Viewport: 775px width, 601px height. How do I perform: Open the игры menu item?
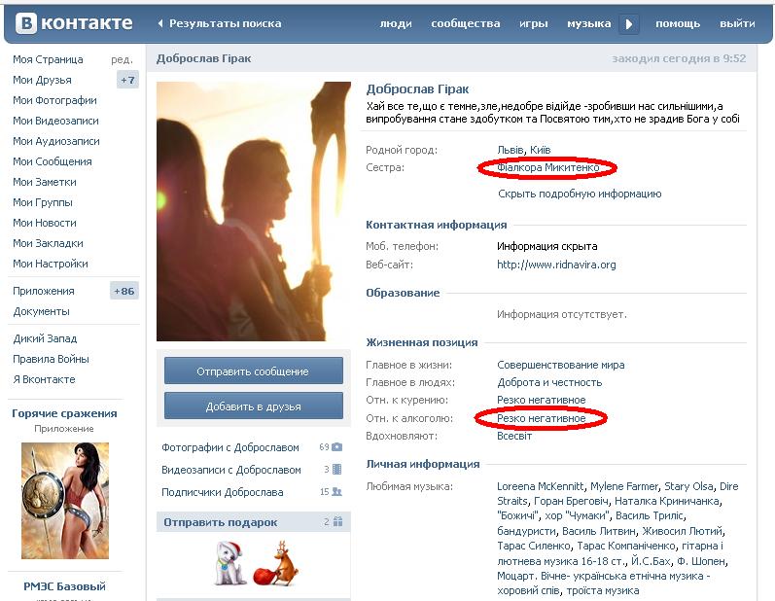click(x=533, y=23)
